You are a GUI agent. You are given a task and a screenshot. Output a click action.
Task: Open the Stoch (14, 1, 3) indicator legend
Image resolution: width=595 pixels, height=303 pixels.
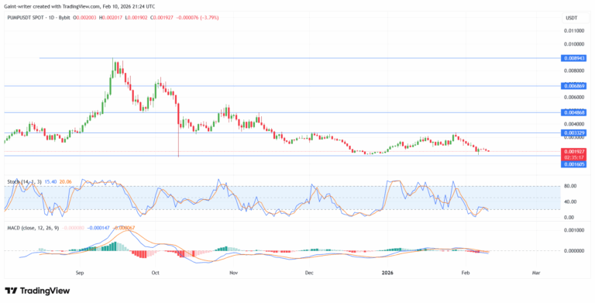coord(24,182)
